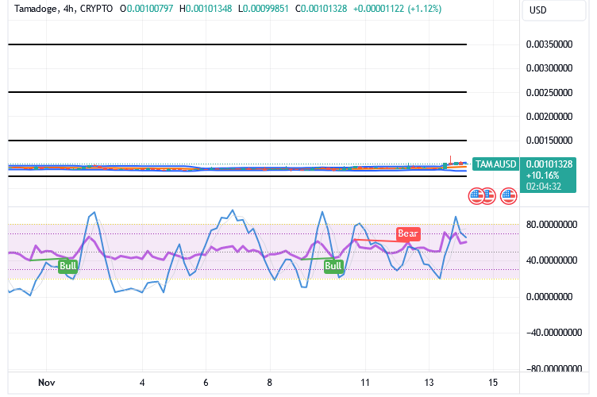The width and height of the screenshot is (597, 397).
Task: Click the 0.00150000 price axis label
Action: point(549,141)
